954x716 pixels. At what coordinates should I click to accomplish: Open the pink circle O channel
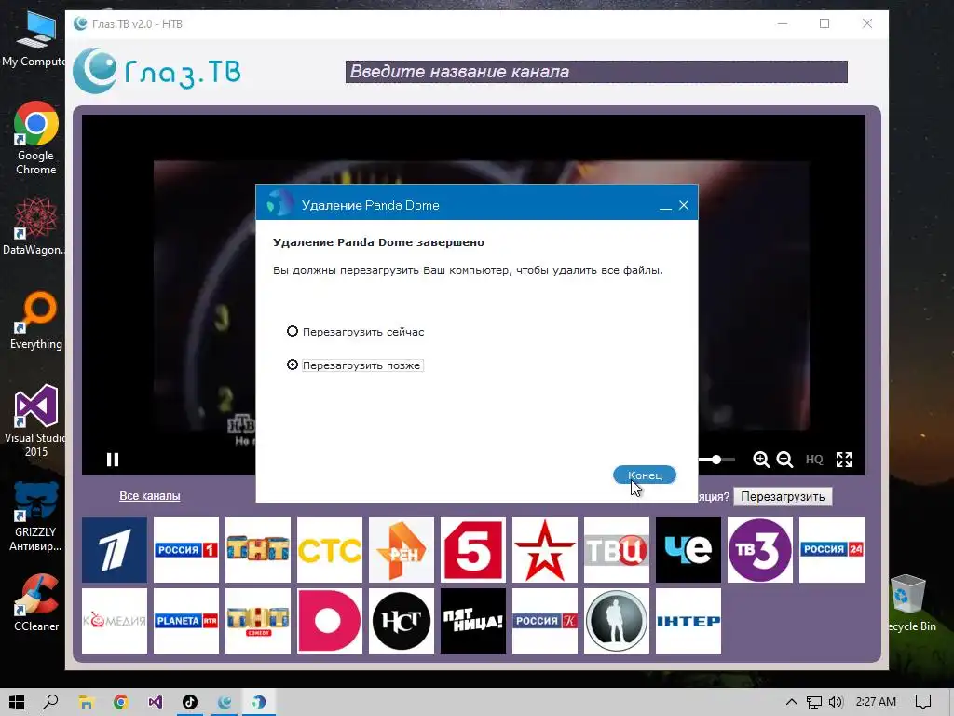[x=330, y=620]
